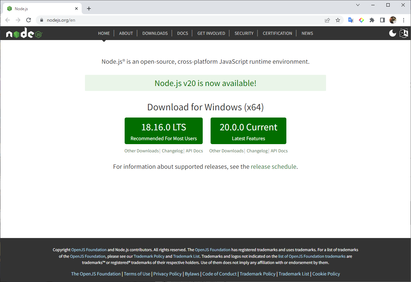Open the Google Translate extension icon

pyautogui.click(x=351, y=20)
